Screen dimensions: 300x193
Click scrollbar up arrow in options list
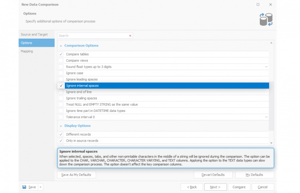[271, 42]
